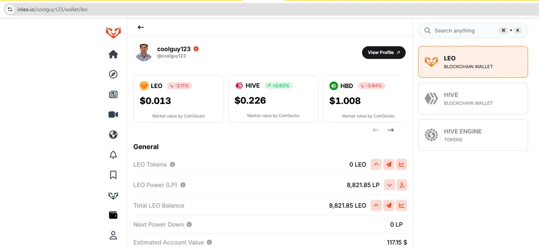Click info icon next to LEO Tokens
The height and width of the screenshot is (249, 539).
[x=172, y=164]
